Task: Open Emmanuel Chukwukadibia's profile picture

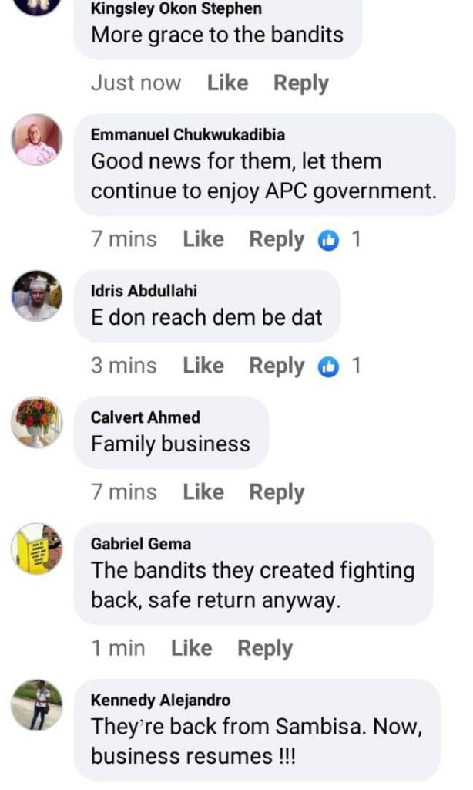Action: [37, 140]
